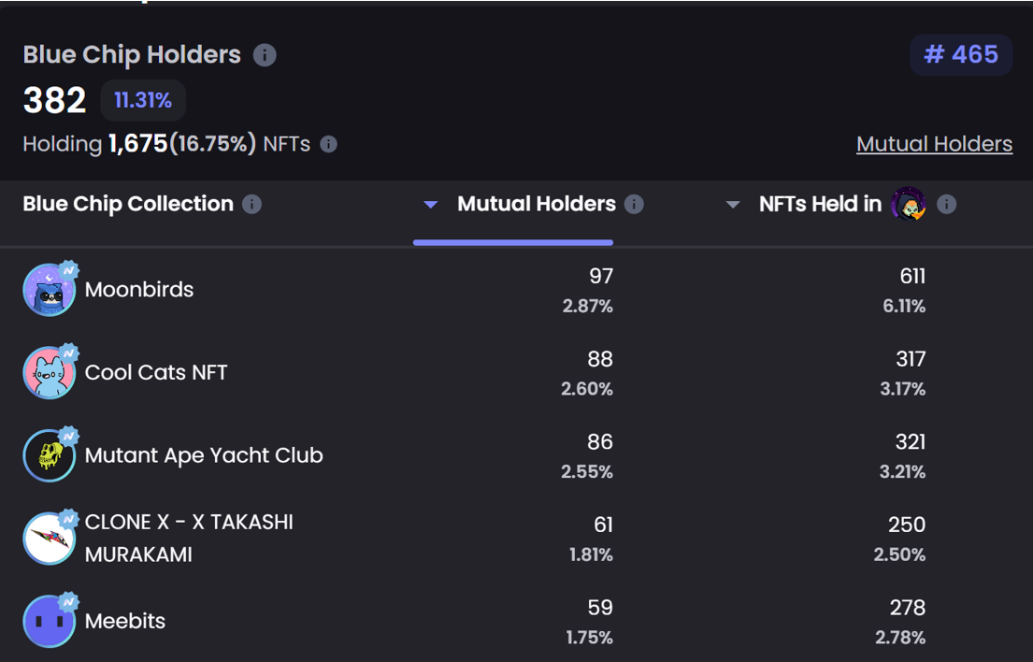Open the Moonbirds collection name
The image size is (1033, 662).
point(139,290)
